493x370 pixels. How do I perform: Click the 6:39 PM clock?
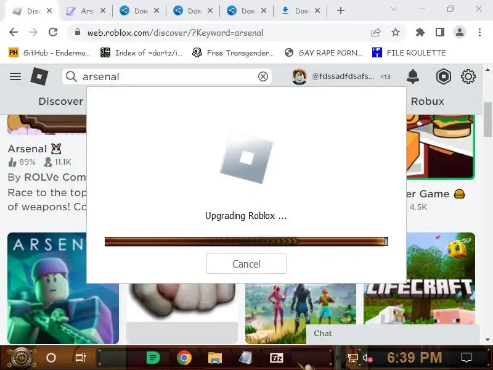[x=414, y=358]
